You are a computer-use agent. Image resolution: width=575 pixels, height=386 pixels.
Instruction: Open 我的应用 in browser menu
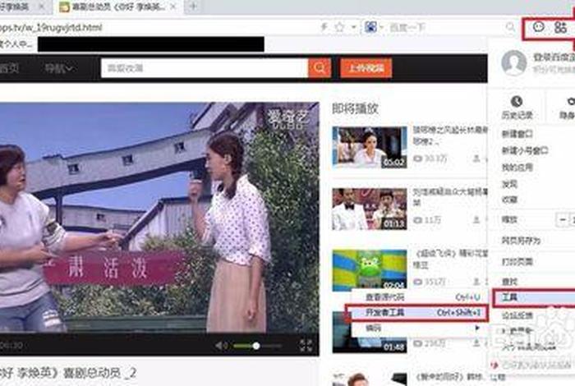pos(517,168)
